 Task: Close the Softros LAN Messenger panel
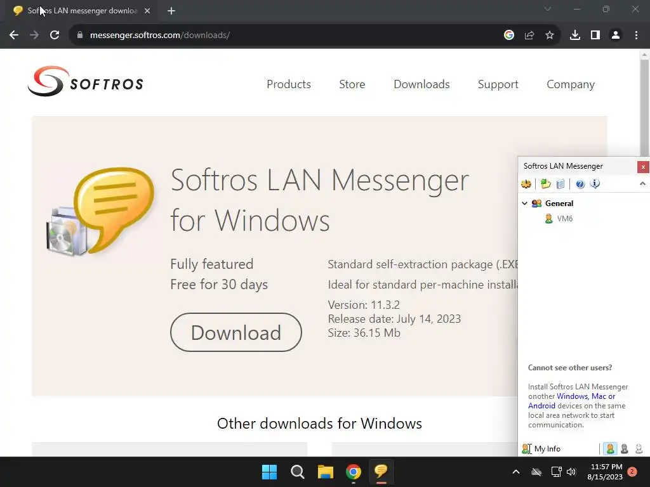pyautogui.click(x=643, y=167)
